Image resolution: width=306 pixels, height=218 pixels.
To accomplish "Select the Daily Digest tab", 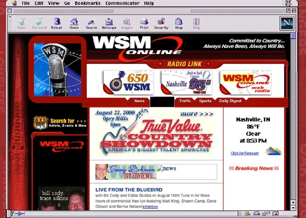I will 230,101.
